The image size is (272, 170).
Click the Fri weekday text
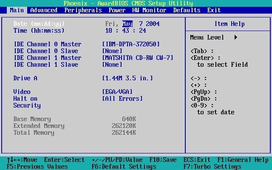click(x=112, y=24)
